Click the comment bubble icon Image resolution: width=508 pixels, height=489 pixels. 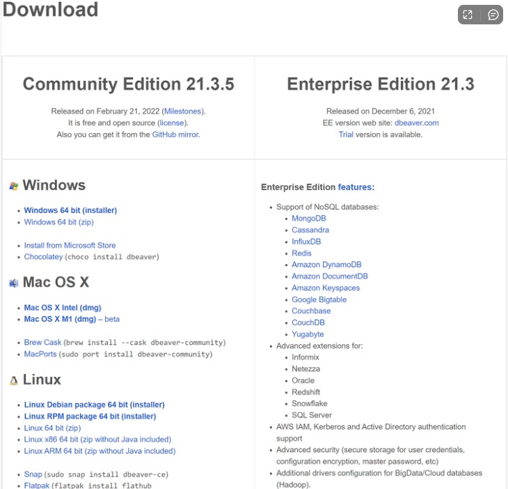coord(493,15)
